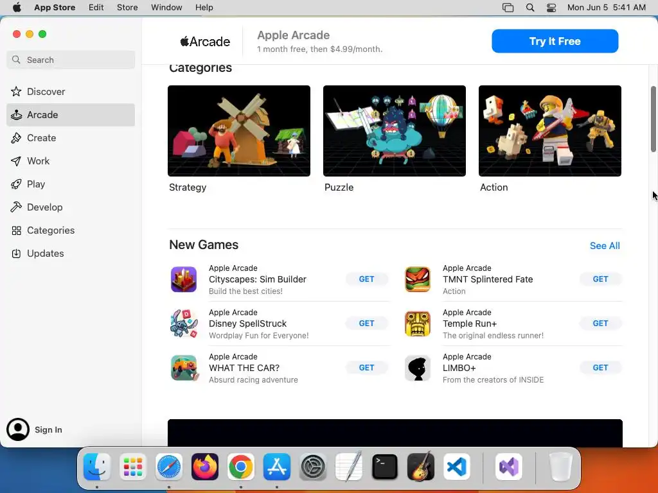Click the Apple menu logo

coord(17,7)
